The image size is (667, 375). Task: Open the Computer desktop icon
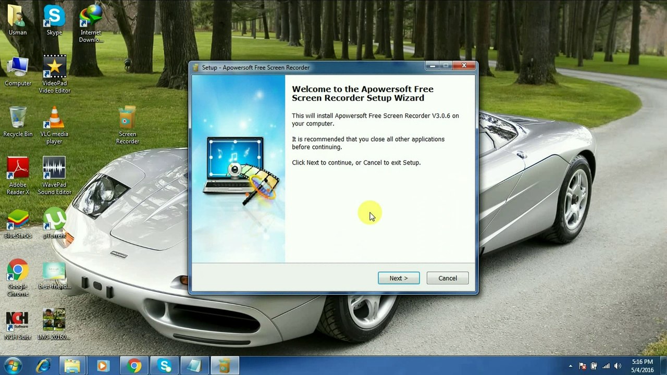point(18,71)
